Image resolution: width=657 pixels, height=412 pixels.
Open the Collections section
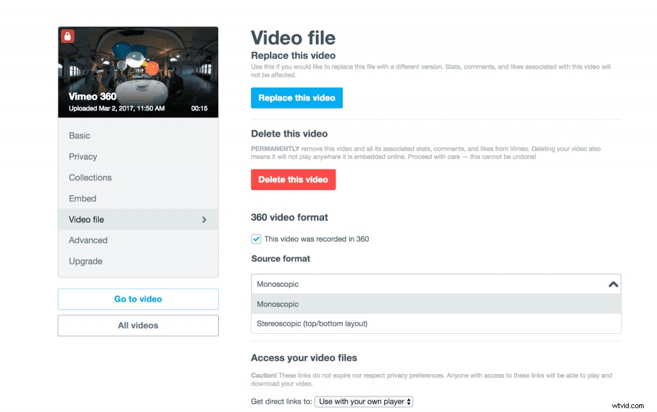90,177
